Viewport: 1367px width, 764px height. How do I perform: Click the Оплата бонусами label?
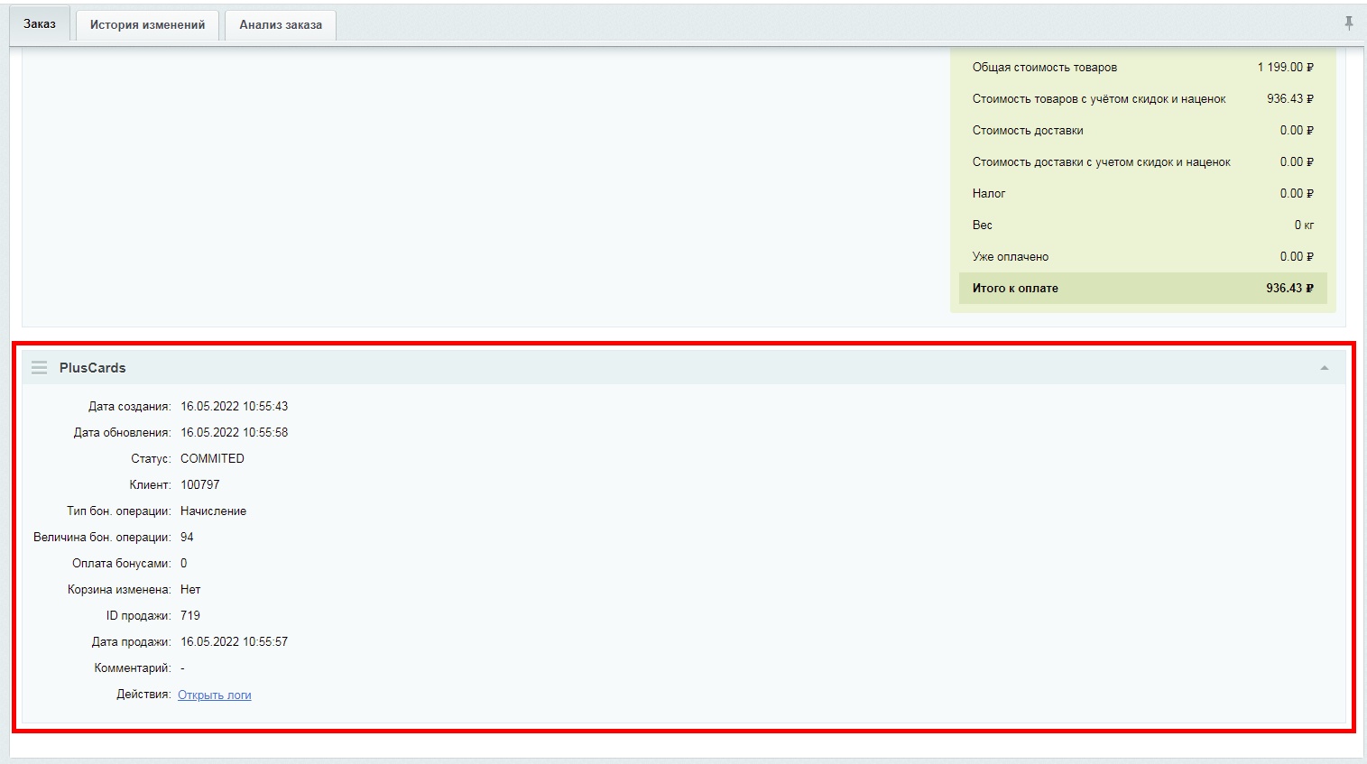(122, 563)
